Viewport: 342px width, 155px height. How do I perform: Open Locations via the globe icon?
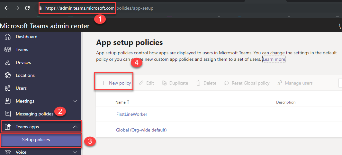point(8,76)
